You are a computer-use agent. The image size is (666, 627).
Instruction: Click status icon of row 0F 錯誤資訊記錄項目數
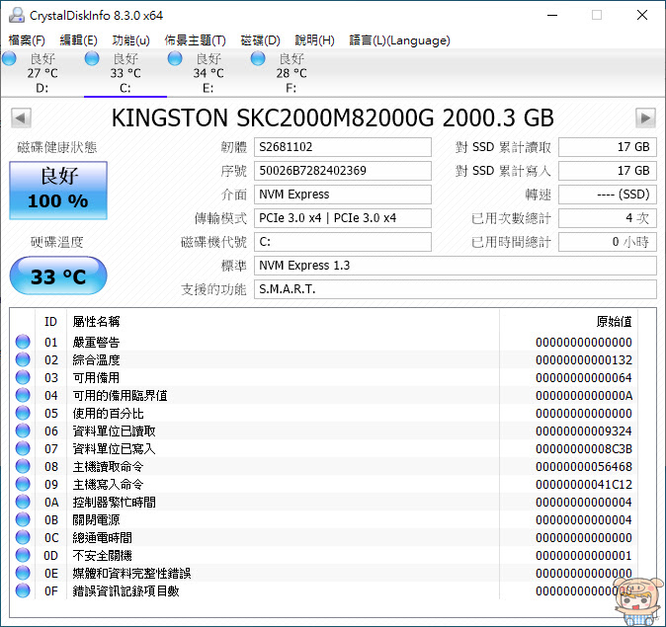click(x=23, y=590)
